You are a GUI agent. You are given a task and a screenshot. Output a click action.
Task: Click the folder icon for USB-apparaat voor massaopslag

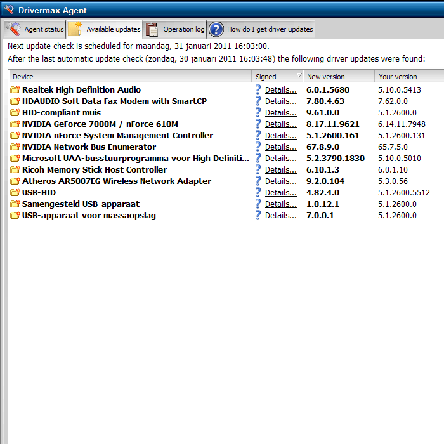tap(15, 215)
